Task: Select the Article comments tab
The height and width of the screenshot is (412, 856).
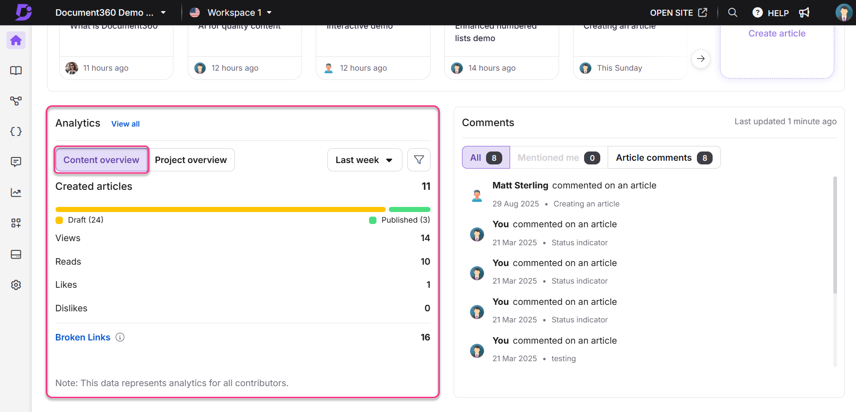Action: point(664,158)
